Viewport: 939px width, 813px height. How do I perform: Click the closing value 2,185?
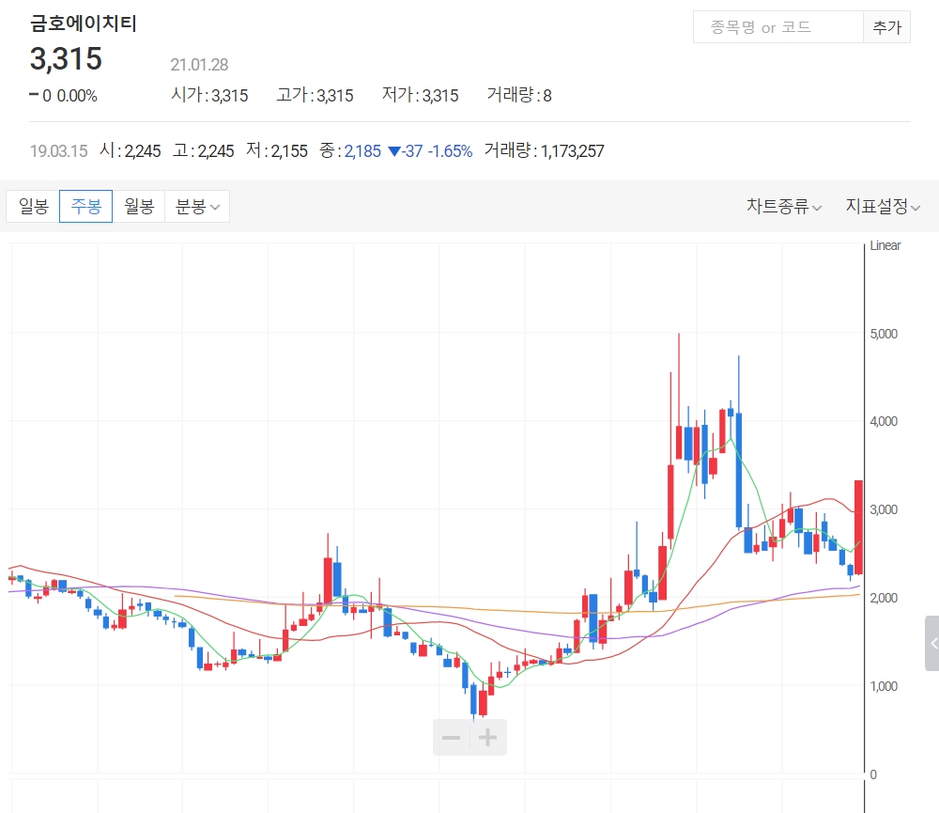tap(362, 151)
